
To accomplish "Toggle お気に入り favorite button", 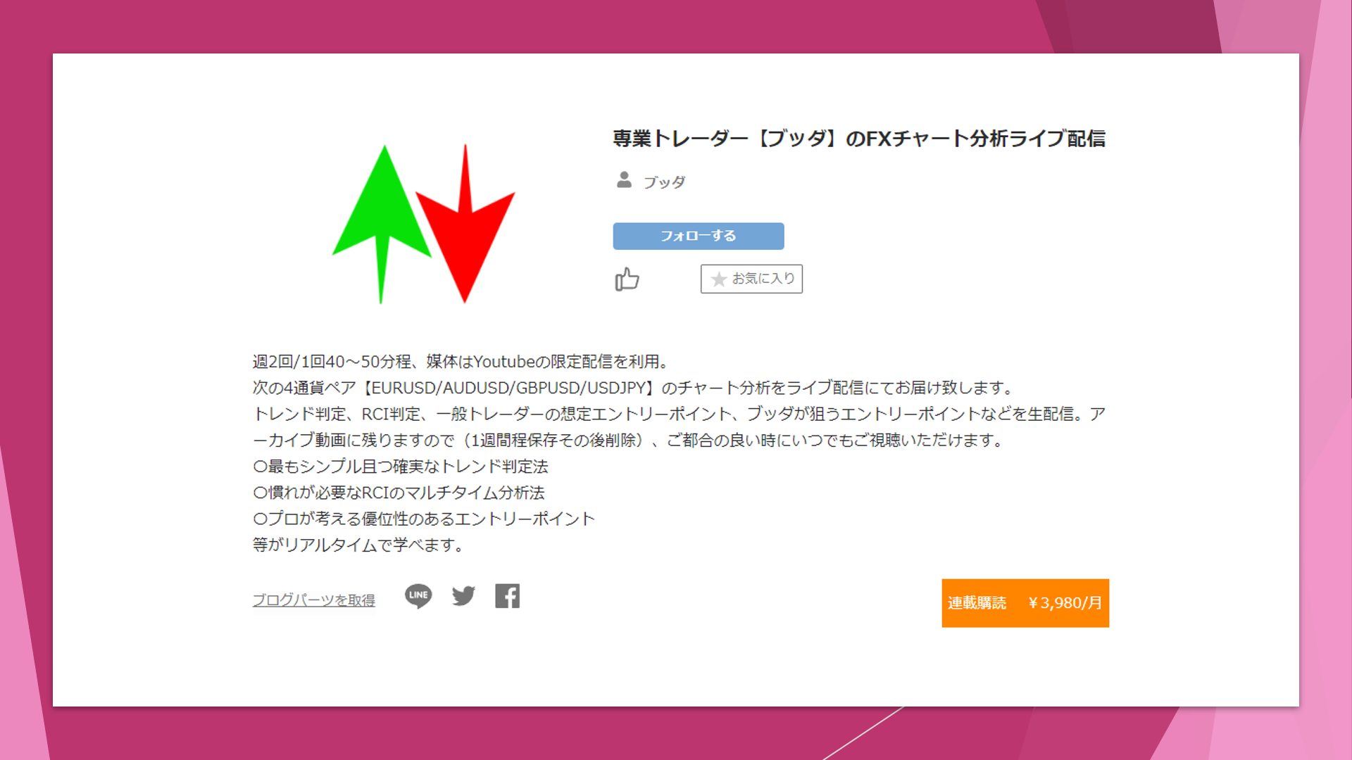I will [x=751, y=279].
